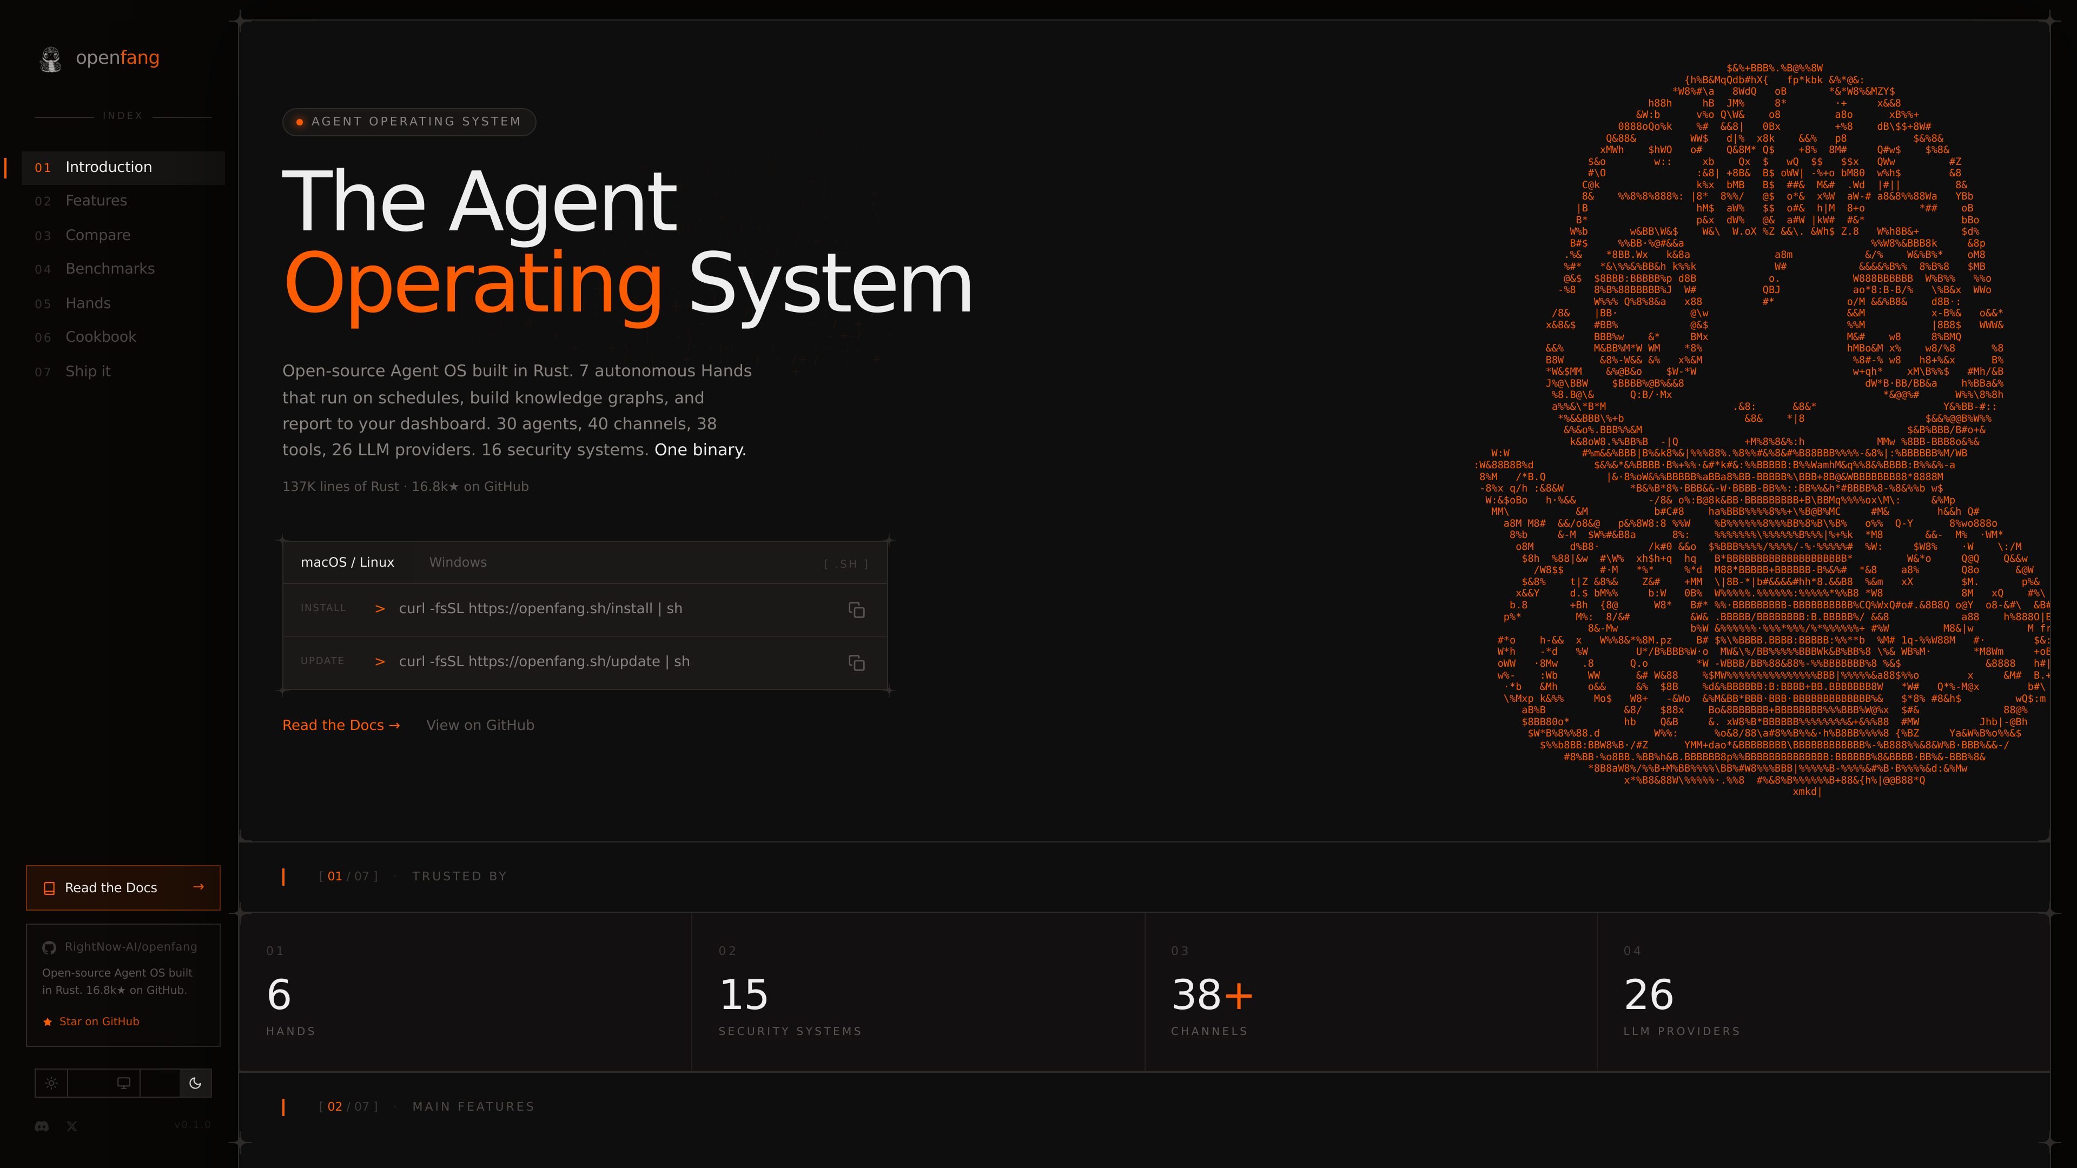Copy the install curl command
Screen dimensions: 2077x1168
856,610
